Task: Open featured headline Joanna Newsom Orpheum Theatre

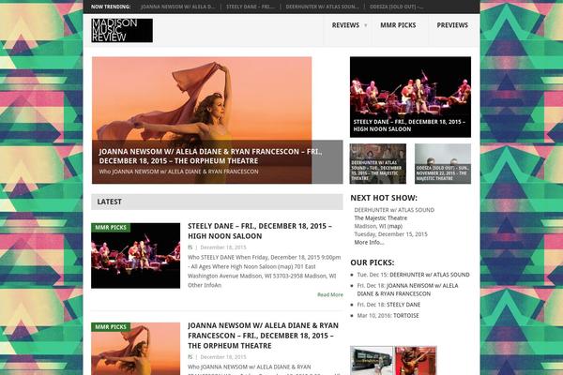Action: (x=211, y=157)
